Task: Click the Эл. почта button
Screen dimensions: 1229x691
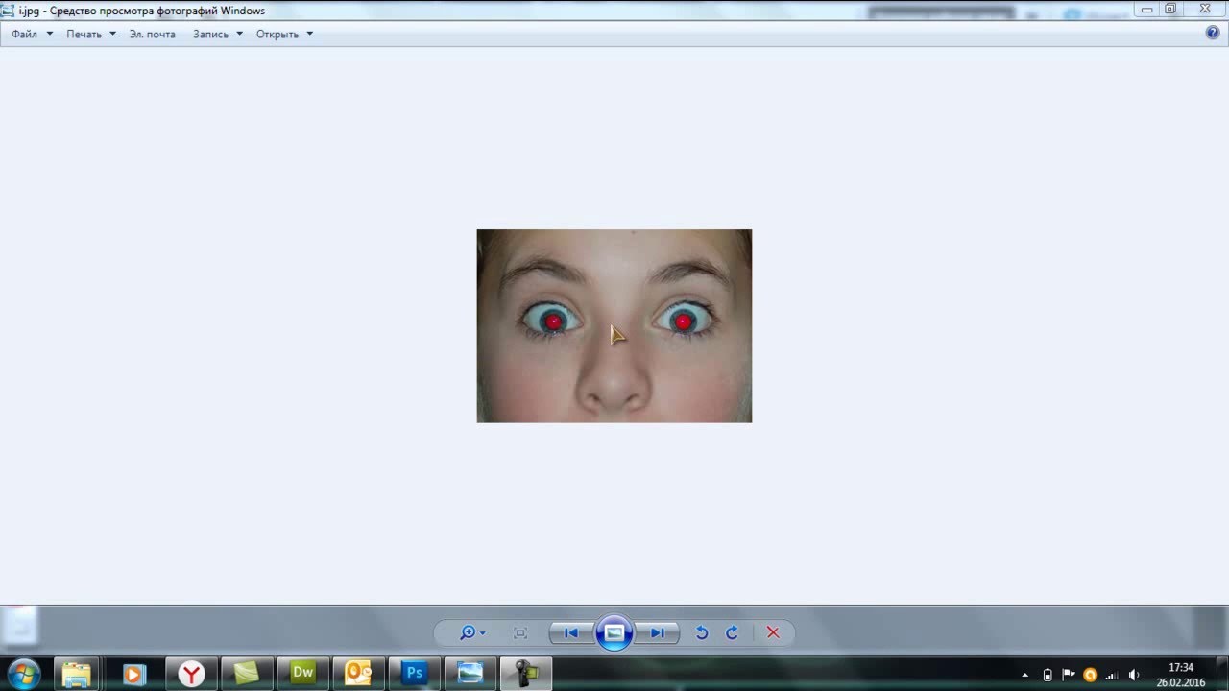Action: [x=153, y=34]
